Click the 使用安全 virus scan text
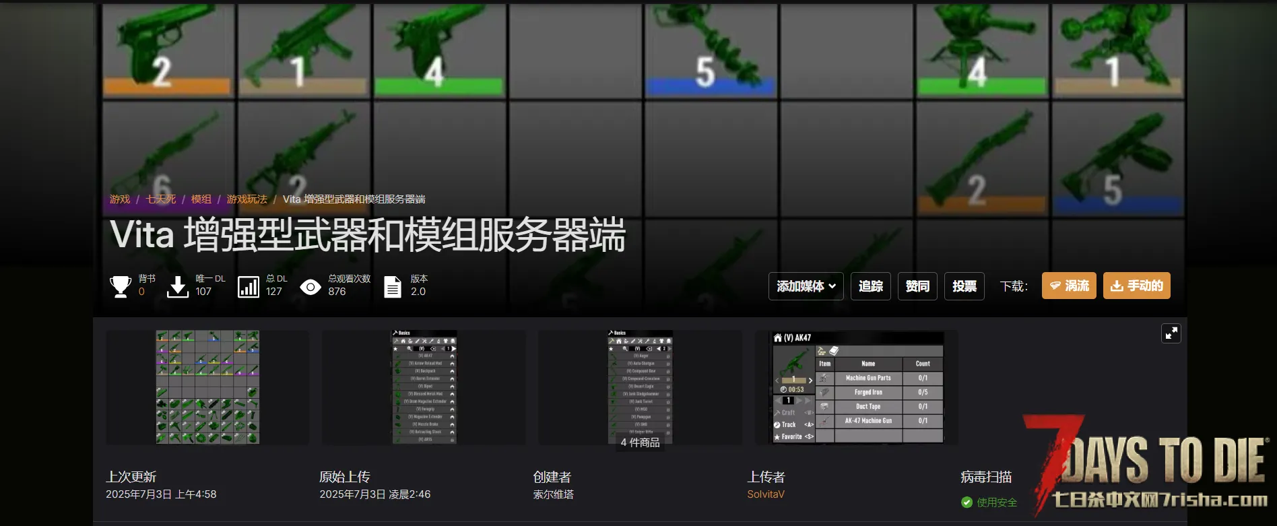Viewport: 1277px width, 526px height. pos(997,502)
